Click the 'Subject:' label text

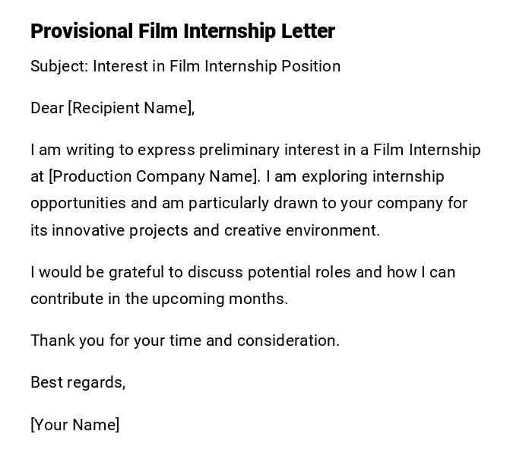pyautogui.click(x=59, y=66)
